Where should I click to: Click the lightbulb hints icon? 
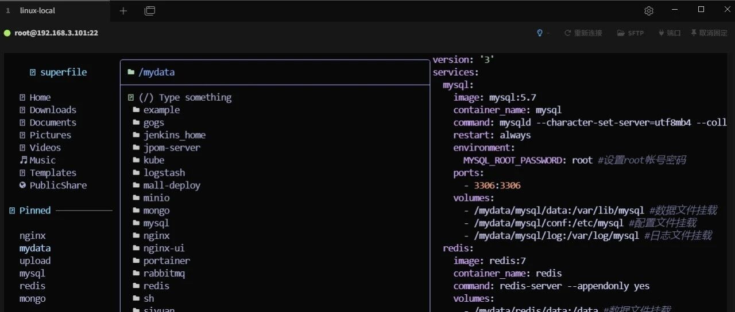539,33
